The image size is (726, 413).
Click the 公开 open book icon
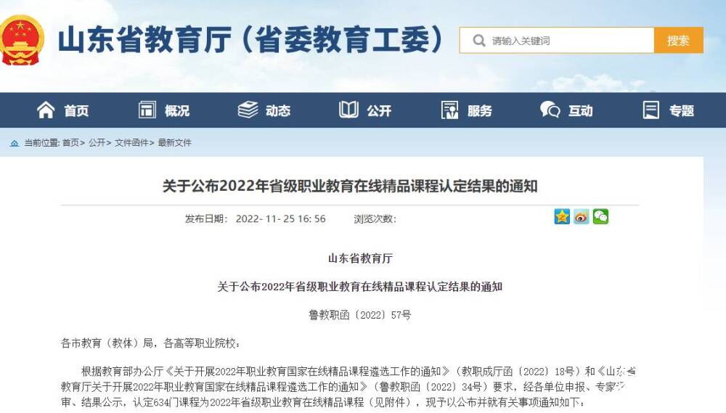[x=348, y=110]
